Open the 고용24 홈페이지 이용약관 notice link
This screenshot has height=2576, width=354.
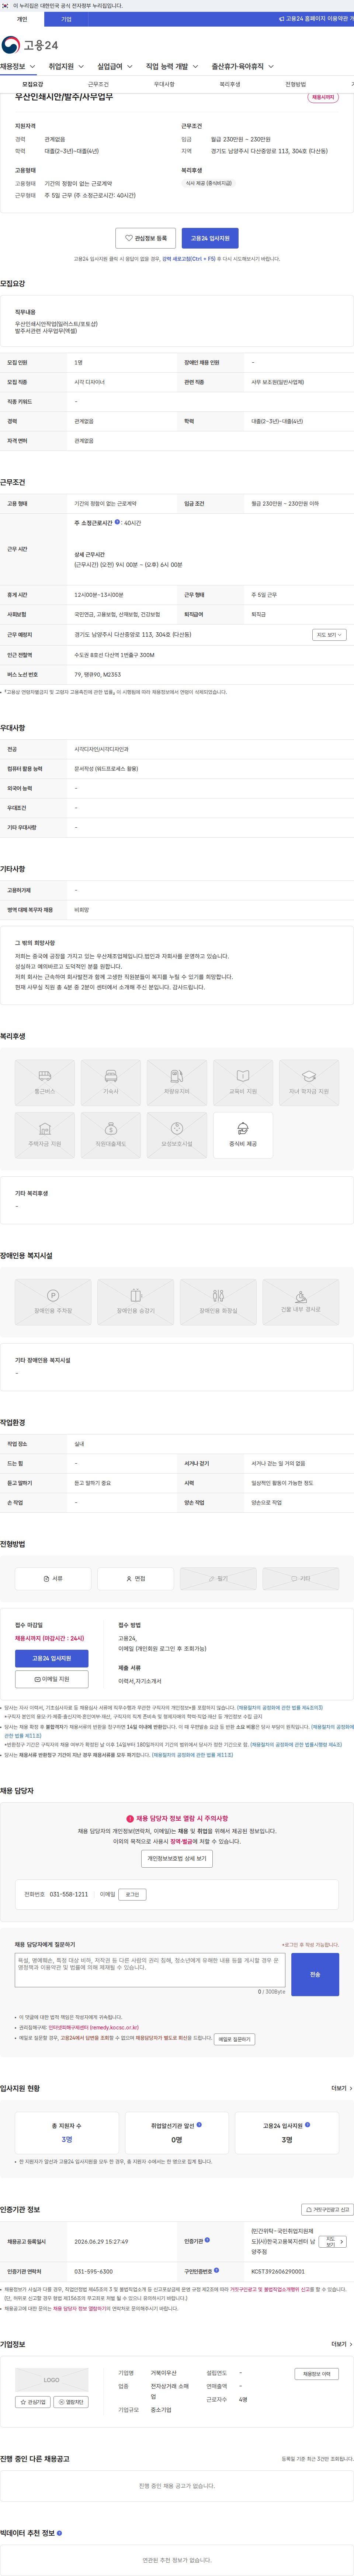coord(315,19)
